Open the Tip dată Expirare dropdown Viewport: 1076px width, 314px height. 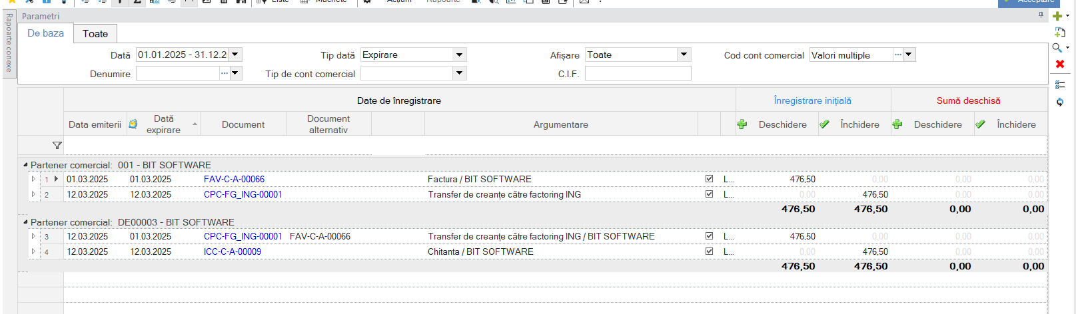(459, 55)
